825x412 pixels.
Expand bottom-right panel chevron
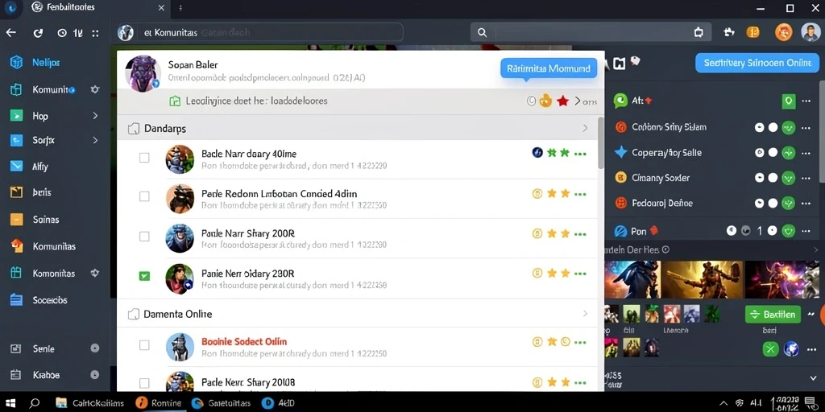coord(814,378)
